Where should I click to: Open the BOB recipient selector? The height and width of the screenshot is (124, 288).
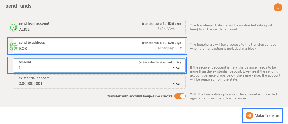tap(99, 46)
